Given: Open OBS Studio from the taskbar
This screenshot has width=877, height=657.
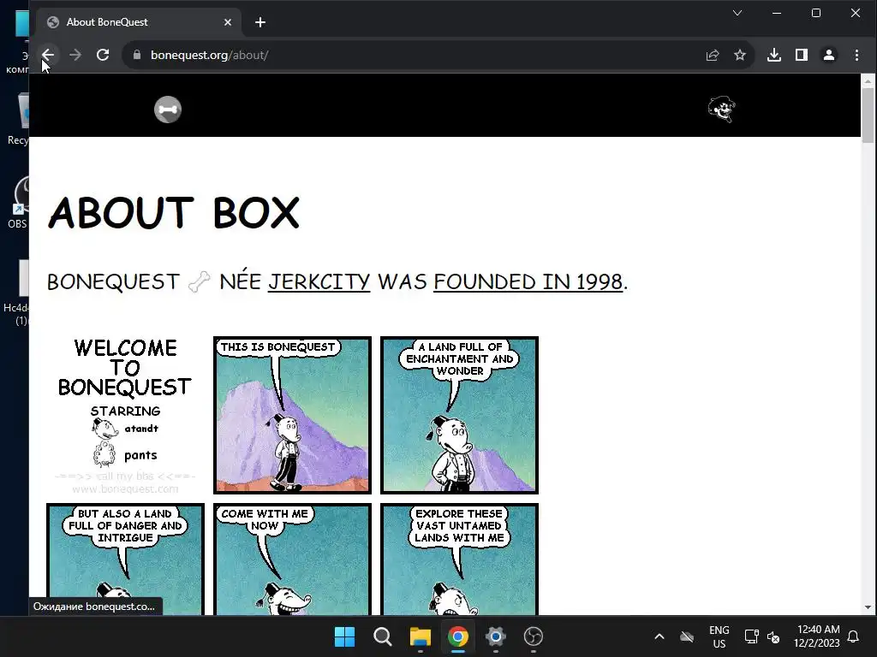Looking at the screenshot, I should 534,636.
